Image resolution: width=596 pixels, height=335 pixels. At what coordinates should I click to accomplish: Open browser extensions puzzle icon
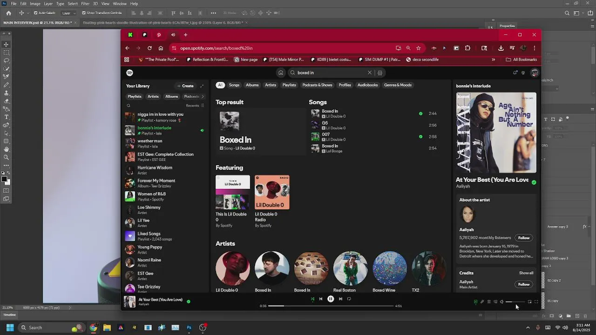click(x=467, y=48)
